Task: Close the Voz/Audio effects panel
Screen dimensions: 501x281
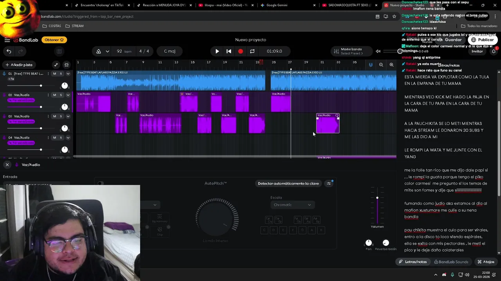Action: (x=7, y=165)
